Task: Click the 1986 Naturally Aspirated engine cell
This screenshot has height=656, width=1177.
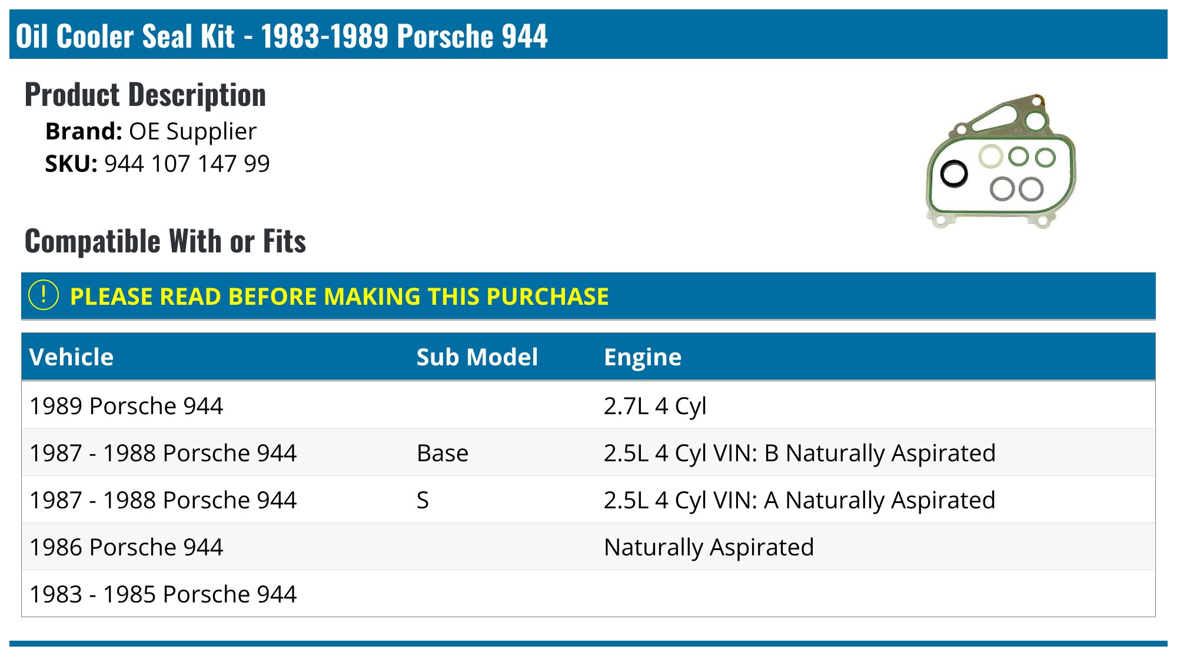Action: coord(709,547)
